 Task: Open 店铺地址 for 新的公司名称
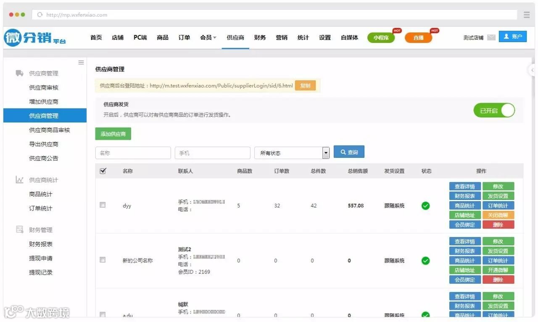pos(465,270)
